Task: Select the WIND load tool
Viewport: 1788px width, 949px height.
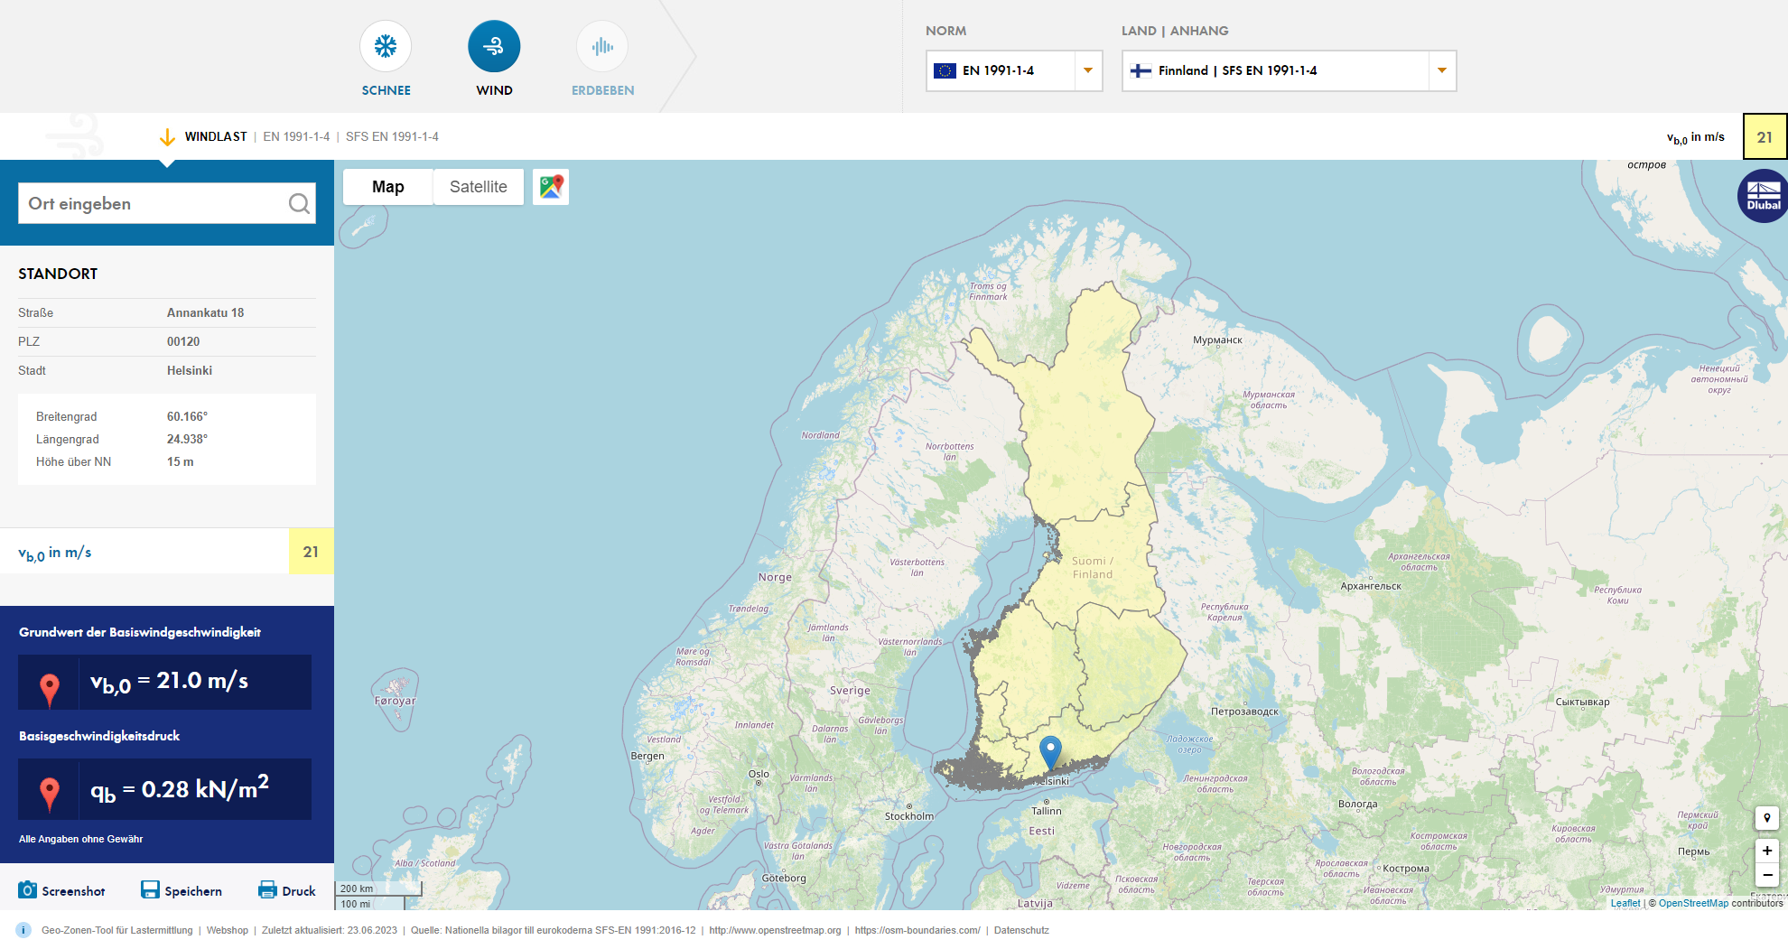Action: coord(494,45)
